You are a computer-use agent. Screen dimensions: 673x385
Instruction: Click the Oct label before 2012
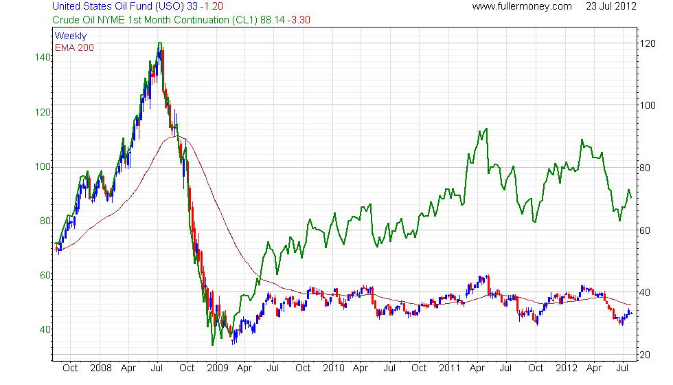pyautogui.click(x=536, y=368)
